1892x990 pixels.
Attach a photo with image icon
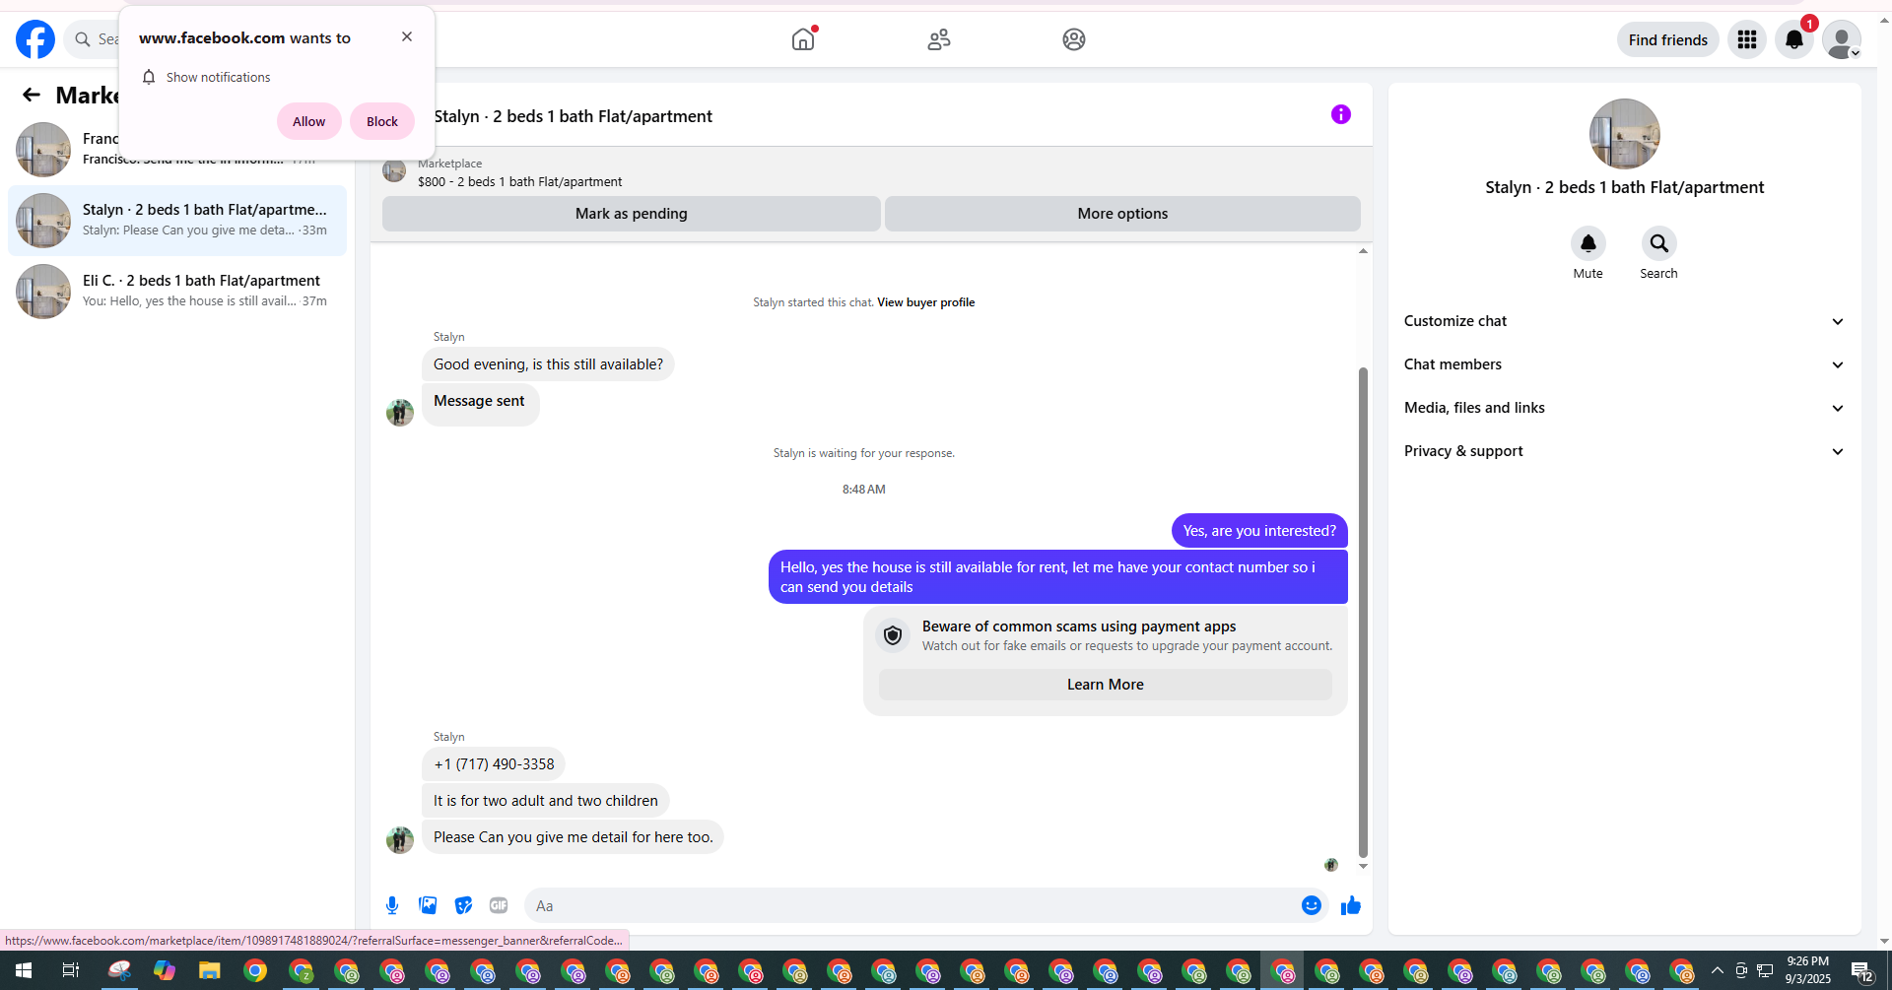tap(428, 905)
